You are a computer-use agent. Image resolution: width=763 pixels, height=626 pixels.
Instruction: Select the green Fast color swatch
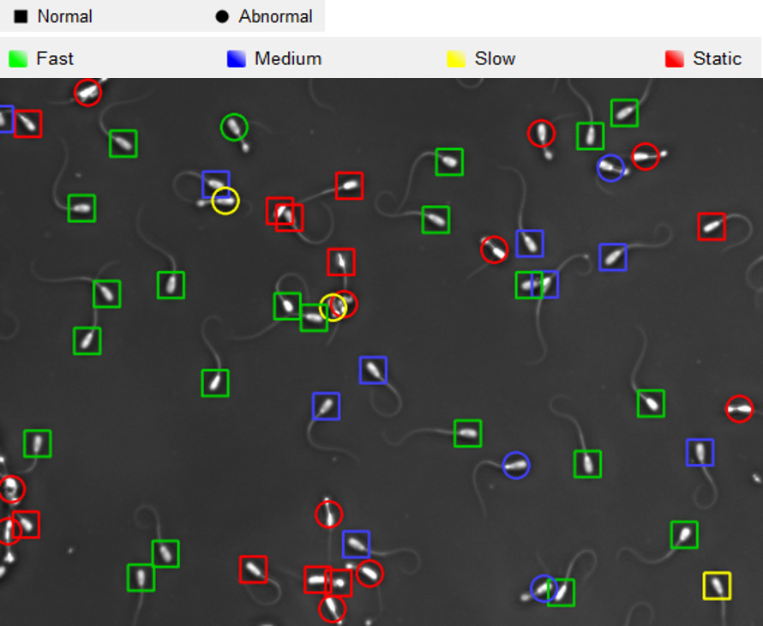pyautogui.click(x=18, y=58)
